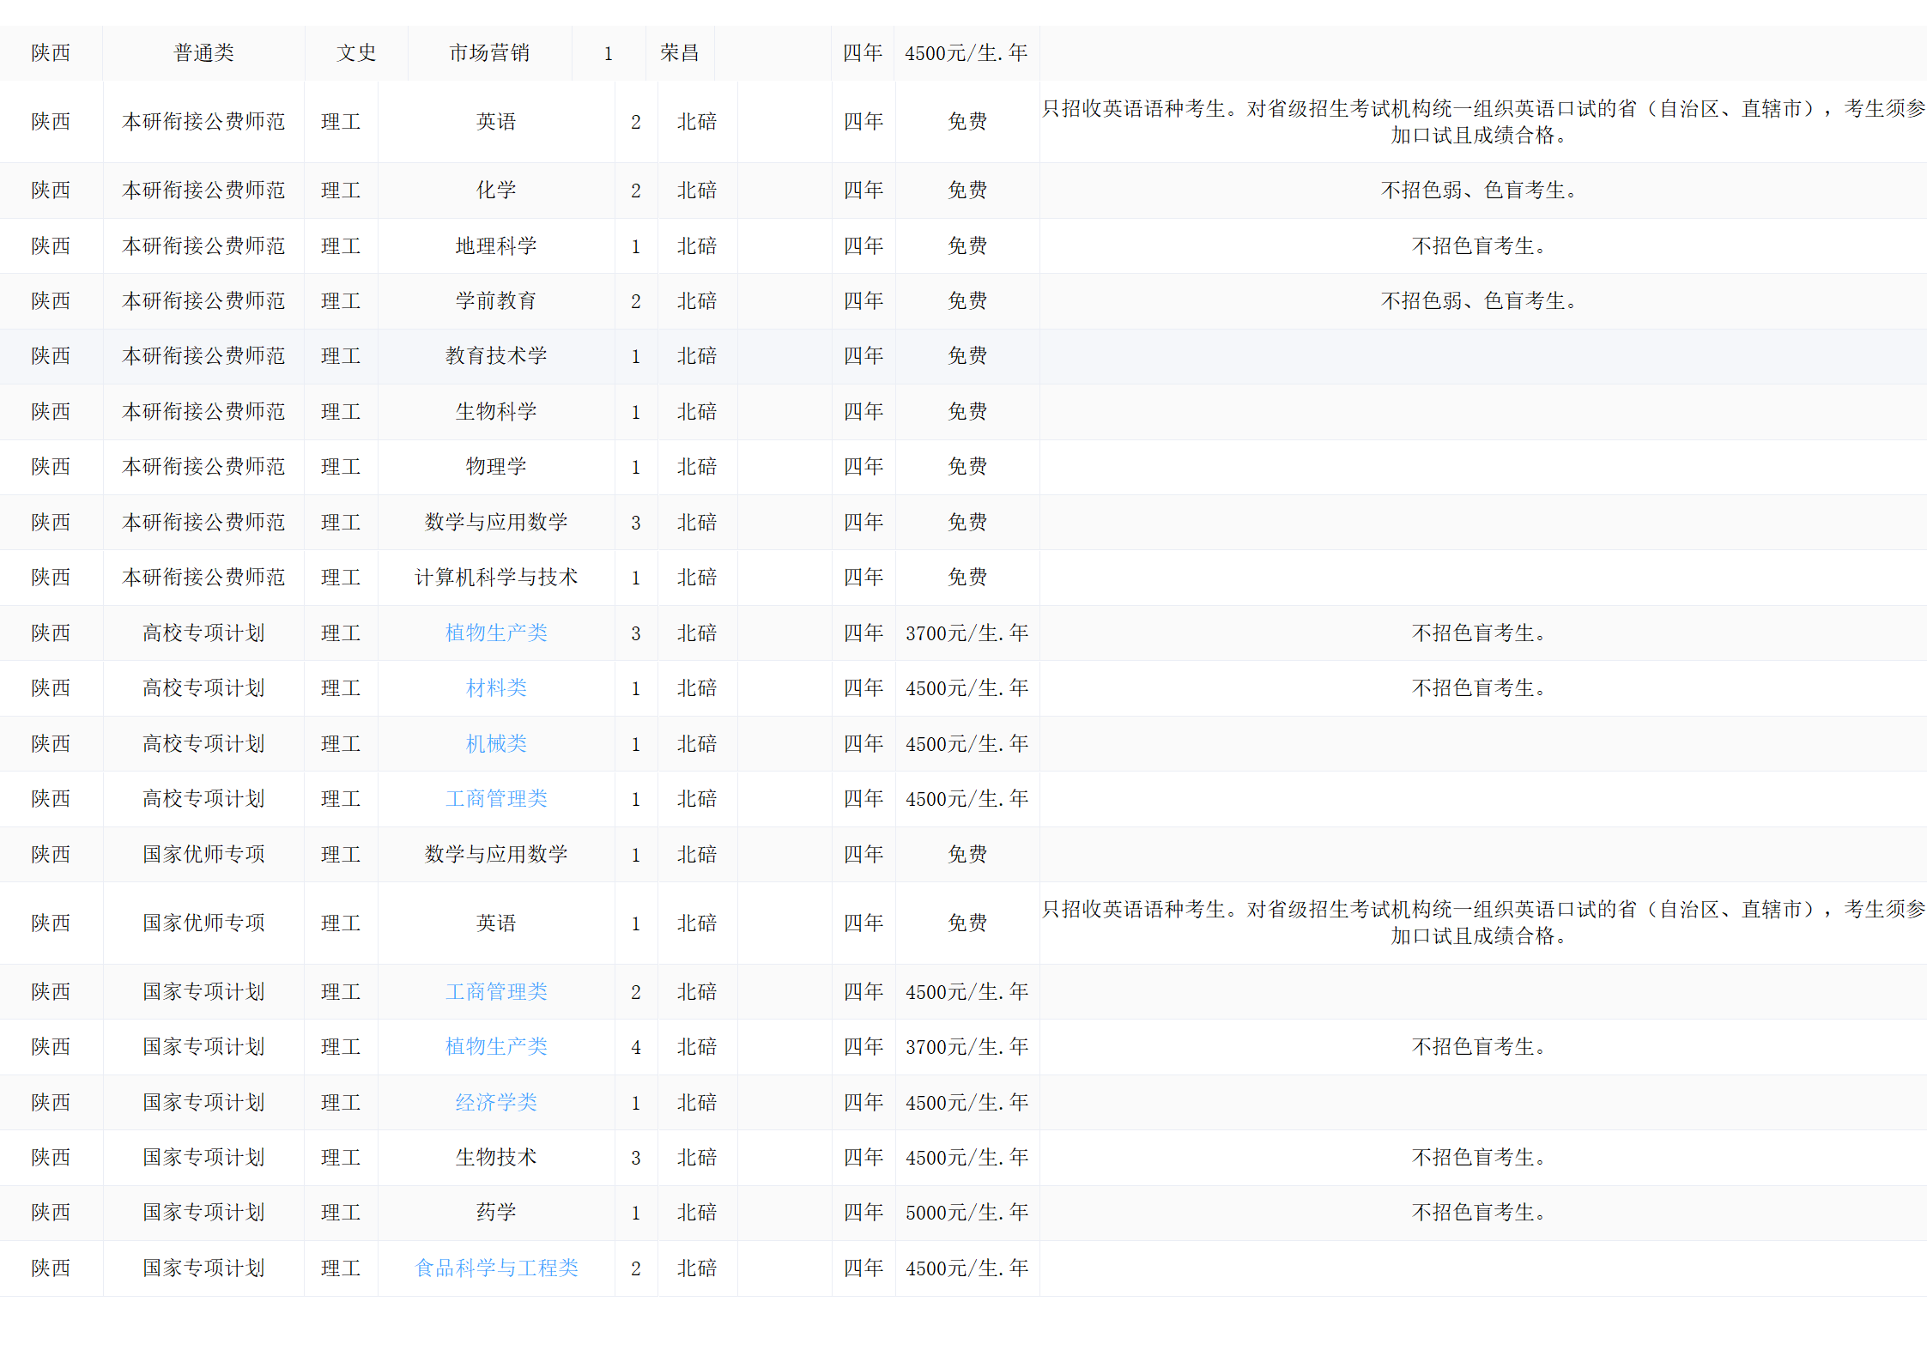Viewport: 1927px width, 1362px height.
Task: Click the 地理科学 major cell
Action: pyautogui.click(x=496, y=245)
